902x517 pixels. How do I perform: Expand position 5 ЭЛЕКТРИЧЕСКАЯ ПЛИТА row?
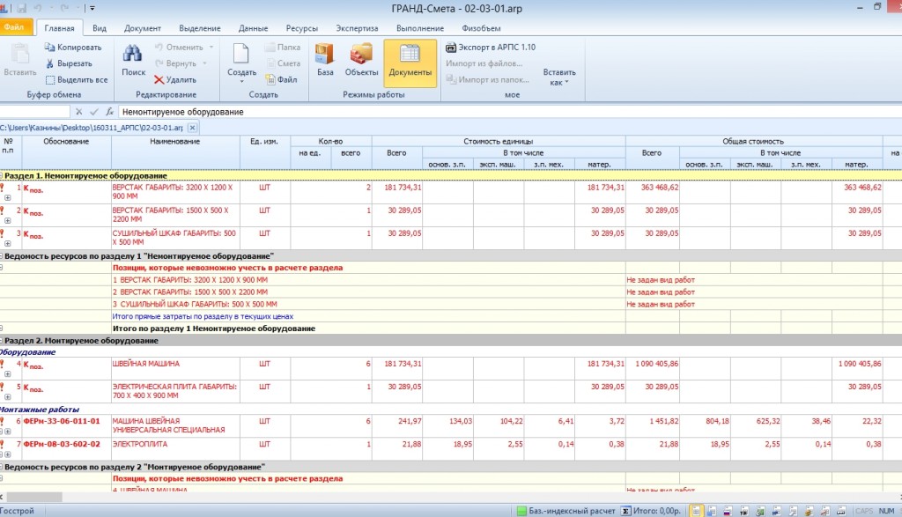(x=7, y=397)
